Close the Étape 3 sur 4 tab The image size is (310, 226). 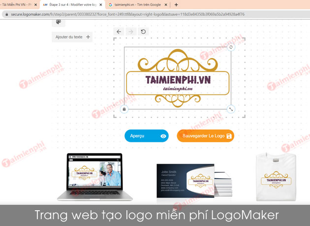pyautogui.click(x=101, y=5)
